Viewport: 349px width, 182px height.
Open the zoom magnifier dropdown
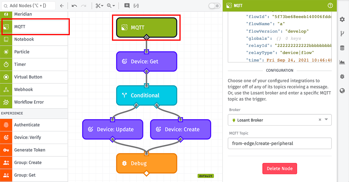[111, 6]
